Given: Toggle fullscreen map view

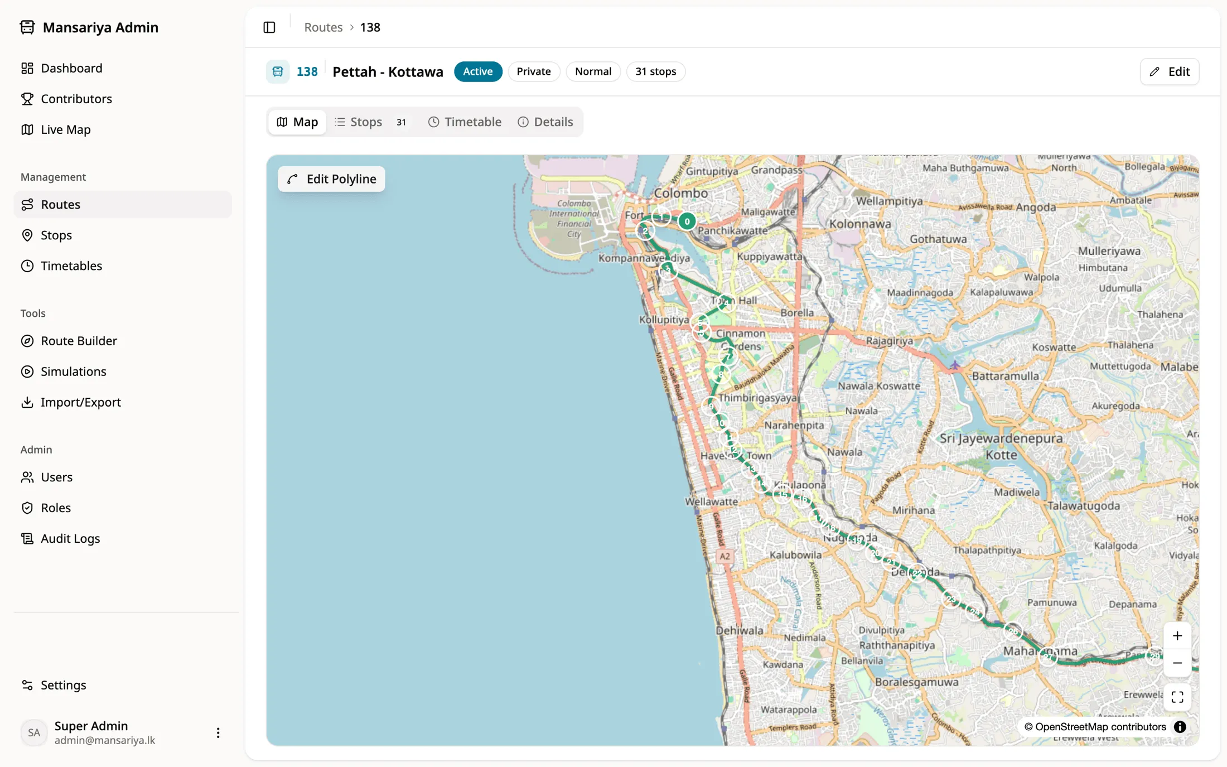Looking at the screenshot, I should click(x=1177, y=697).
